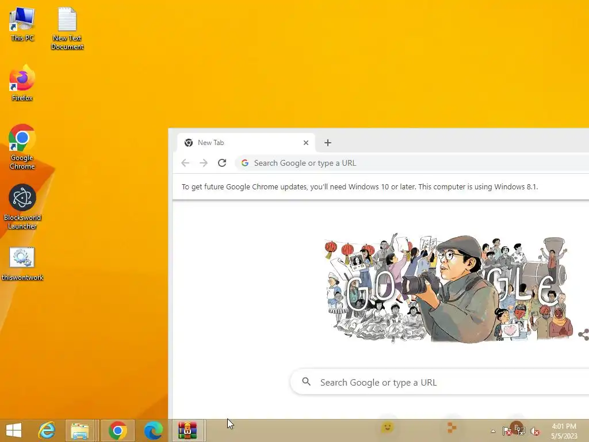Select the Firefox desktop shortcut

22,83
